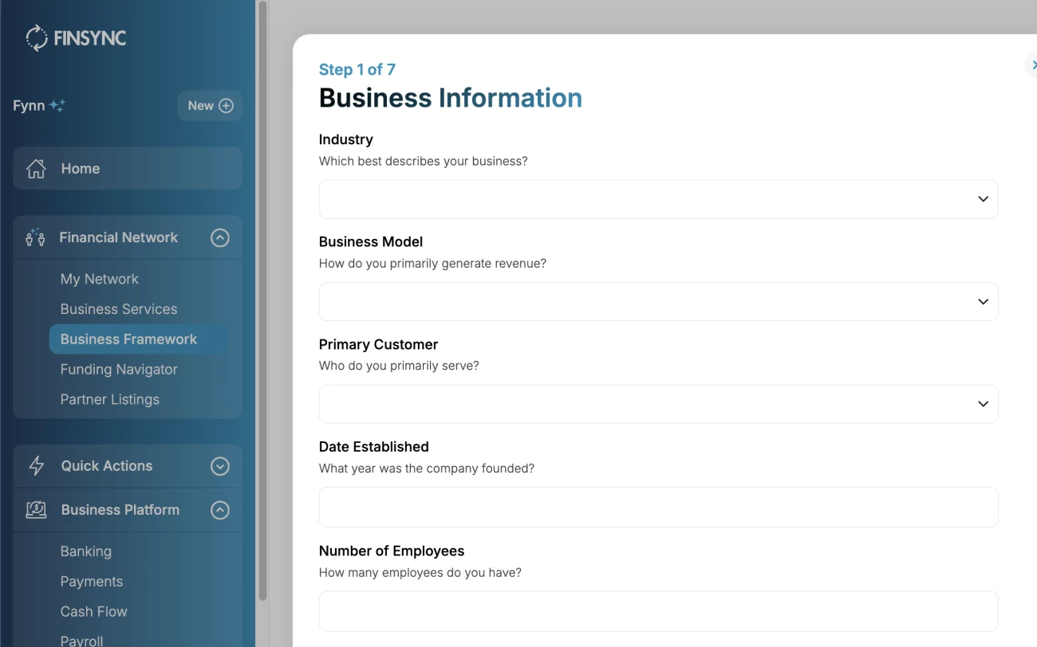Open Funding Navigator
The image size is (1037, 647).
pyautogui.click(x=119, y=370)
